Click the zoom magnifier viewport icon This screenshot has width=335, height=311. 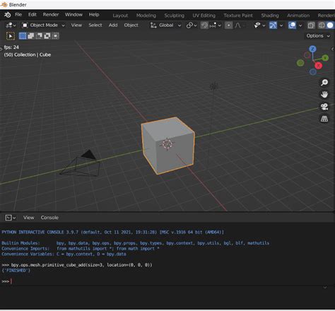coord(324,83)
